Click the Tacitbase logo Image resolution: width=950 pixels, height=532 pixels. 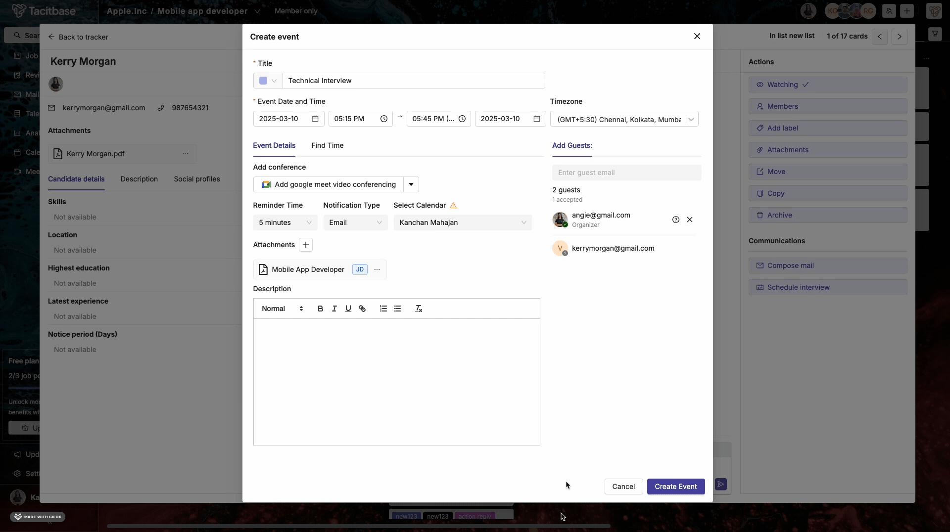(x=44, y=11)
